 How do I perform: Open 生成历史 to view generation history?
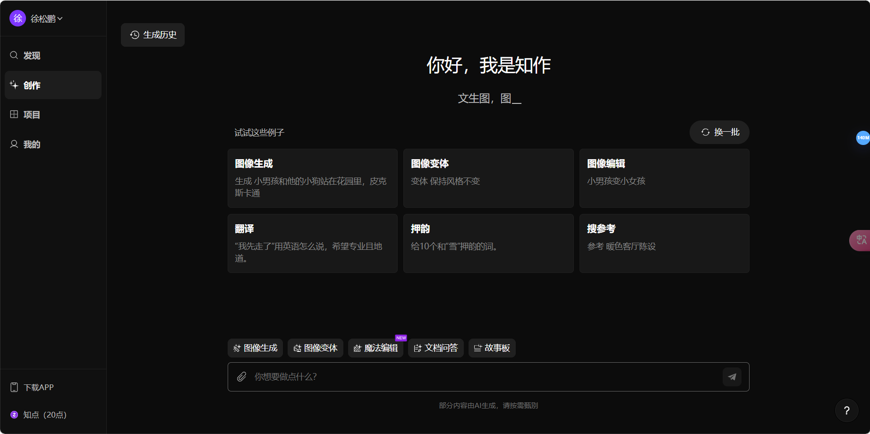pyautogui.click(x=153, y=34)
